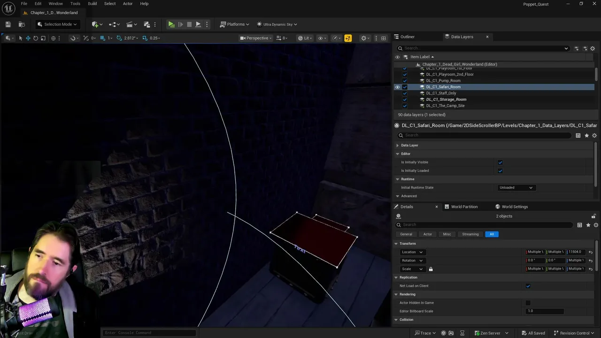601x338 pixels.
Task: Filter details by Streaming category
Action: click(x=470, y=234)
